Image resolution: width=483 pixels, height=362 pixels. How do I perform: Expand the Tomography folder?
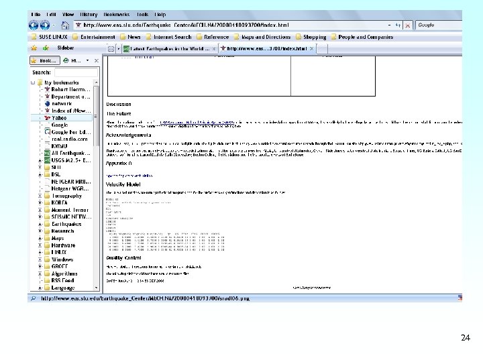pos(40,196)
